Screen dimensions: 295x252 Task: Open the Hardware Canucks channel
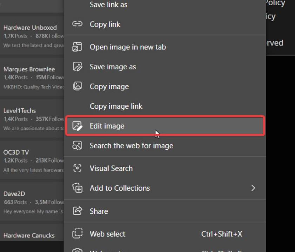(x=29, y=236)
